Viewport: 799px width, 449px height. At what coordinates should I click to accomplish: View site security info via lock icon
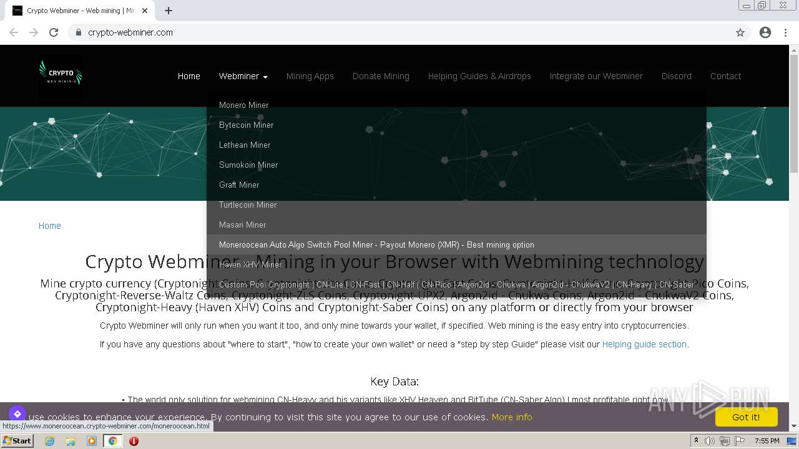click(x=78, y=32)
